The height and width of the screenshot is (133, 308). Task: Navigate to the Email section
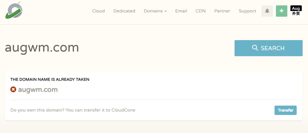click(x=181, y=11)
